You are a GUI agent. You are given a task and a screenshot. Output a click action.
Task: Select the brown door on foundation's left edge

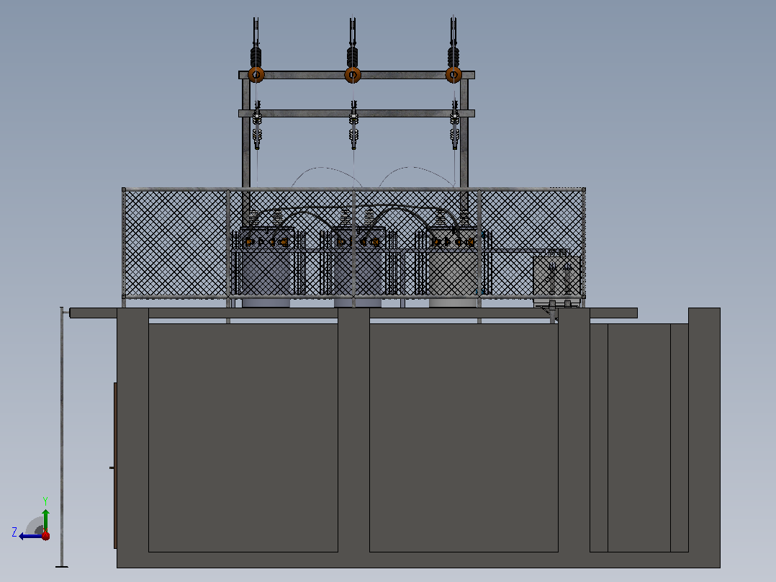[x=115, y=465]
